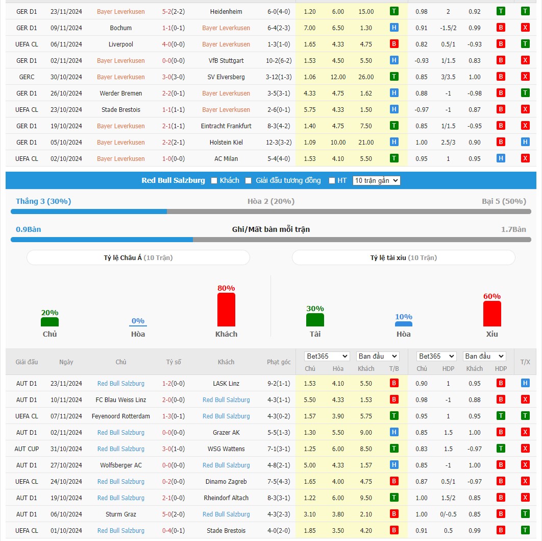Click the Thắng 3 (30%) label
Screen dimensions: 542x541
pos(43,201)
